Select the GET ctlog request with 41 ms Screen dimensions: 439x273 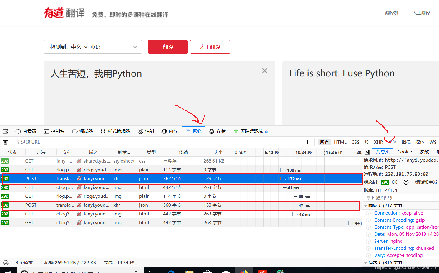pos(181,187)
